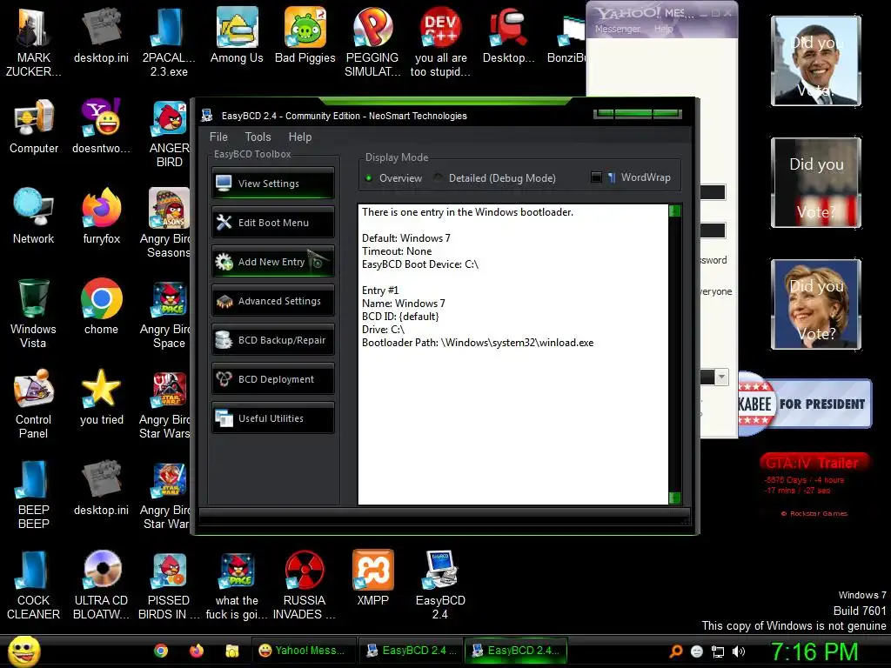Open Help menu in Yahoo Messenger window

coord(663,29)
